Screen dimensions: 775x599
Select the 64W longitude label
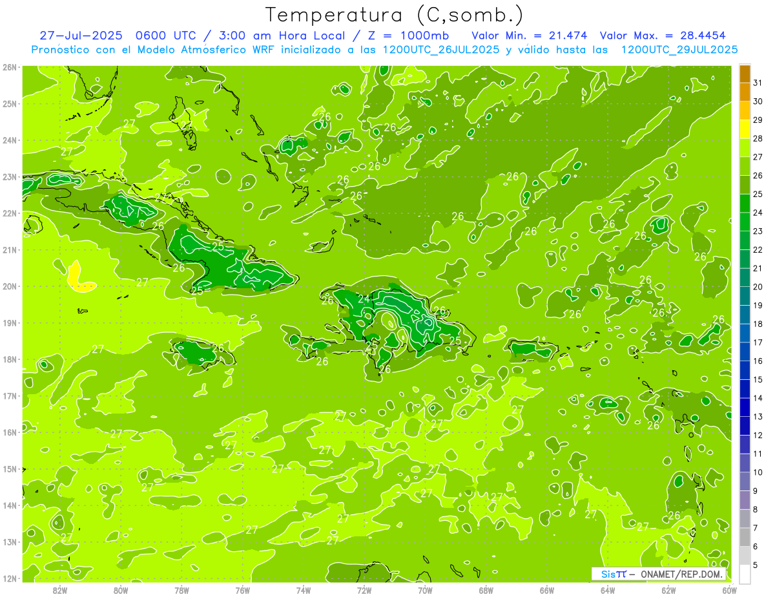coord(608,590)
